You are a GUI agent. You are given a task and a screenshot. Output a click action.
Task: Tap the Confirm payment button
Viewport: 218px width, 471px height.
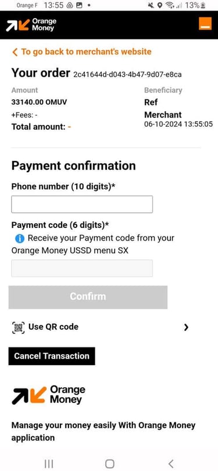pos(88,297)
